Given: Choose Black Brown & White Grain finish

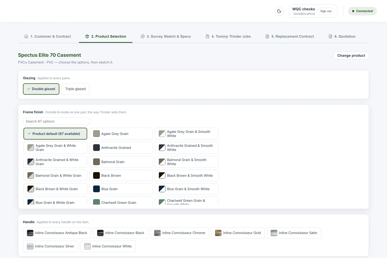Looking at the screenshot, I should click(55, 189).
